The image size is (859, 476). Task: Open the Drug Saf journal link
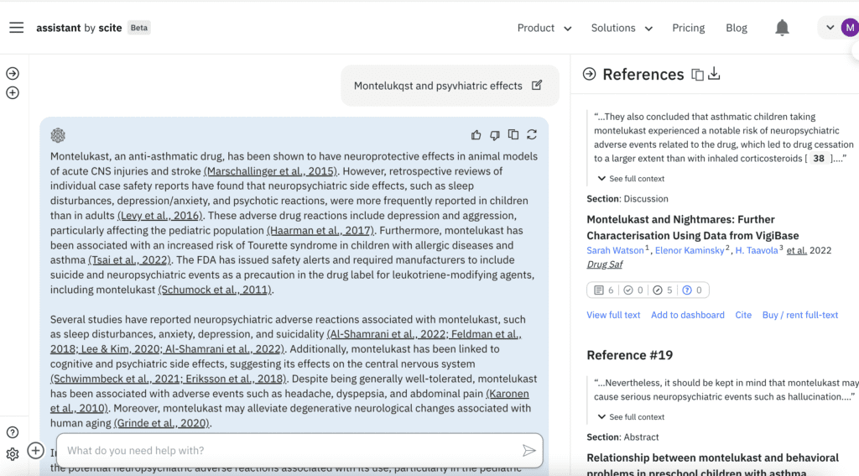click(604, 264)
